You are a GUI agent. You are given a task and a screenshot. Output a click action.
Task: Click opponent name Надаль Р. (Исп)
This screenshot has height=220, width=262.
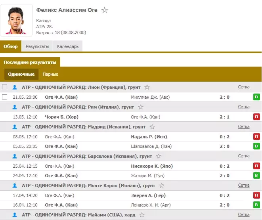pyautogui.click(x=149, y=137)
